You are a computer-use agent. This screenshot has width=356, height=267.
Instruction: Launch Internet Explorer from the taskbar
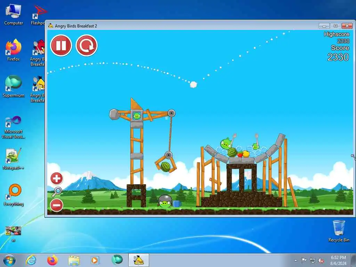point(31,260)
